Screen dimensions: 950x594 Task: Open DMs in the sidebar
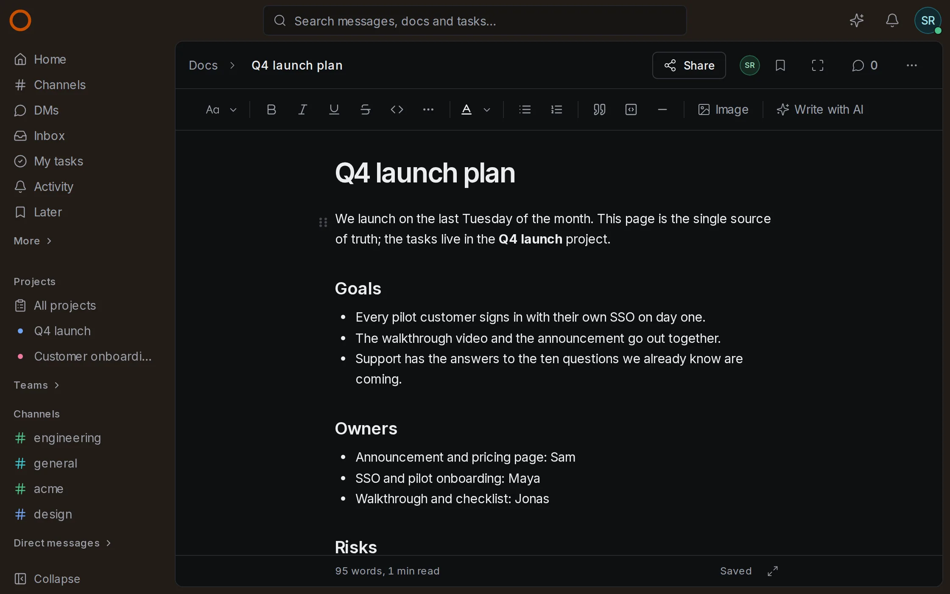(87, 110)
